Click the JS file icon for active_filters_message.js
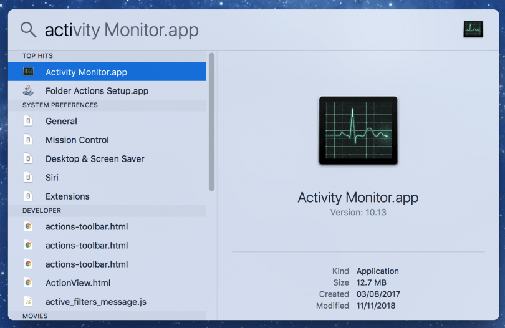The image size is (505, 328). pos(28,302)
